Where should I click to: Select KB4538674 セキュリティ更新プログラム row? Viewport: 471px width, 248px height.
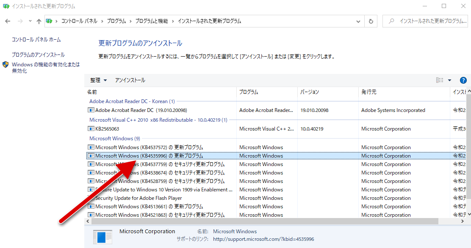click(276, 172)
